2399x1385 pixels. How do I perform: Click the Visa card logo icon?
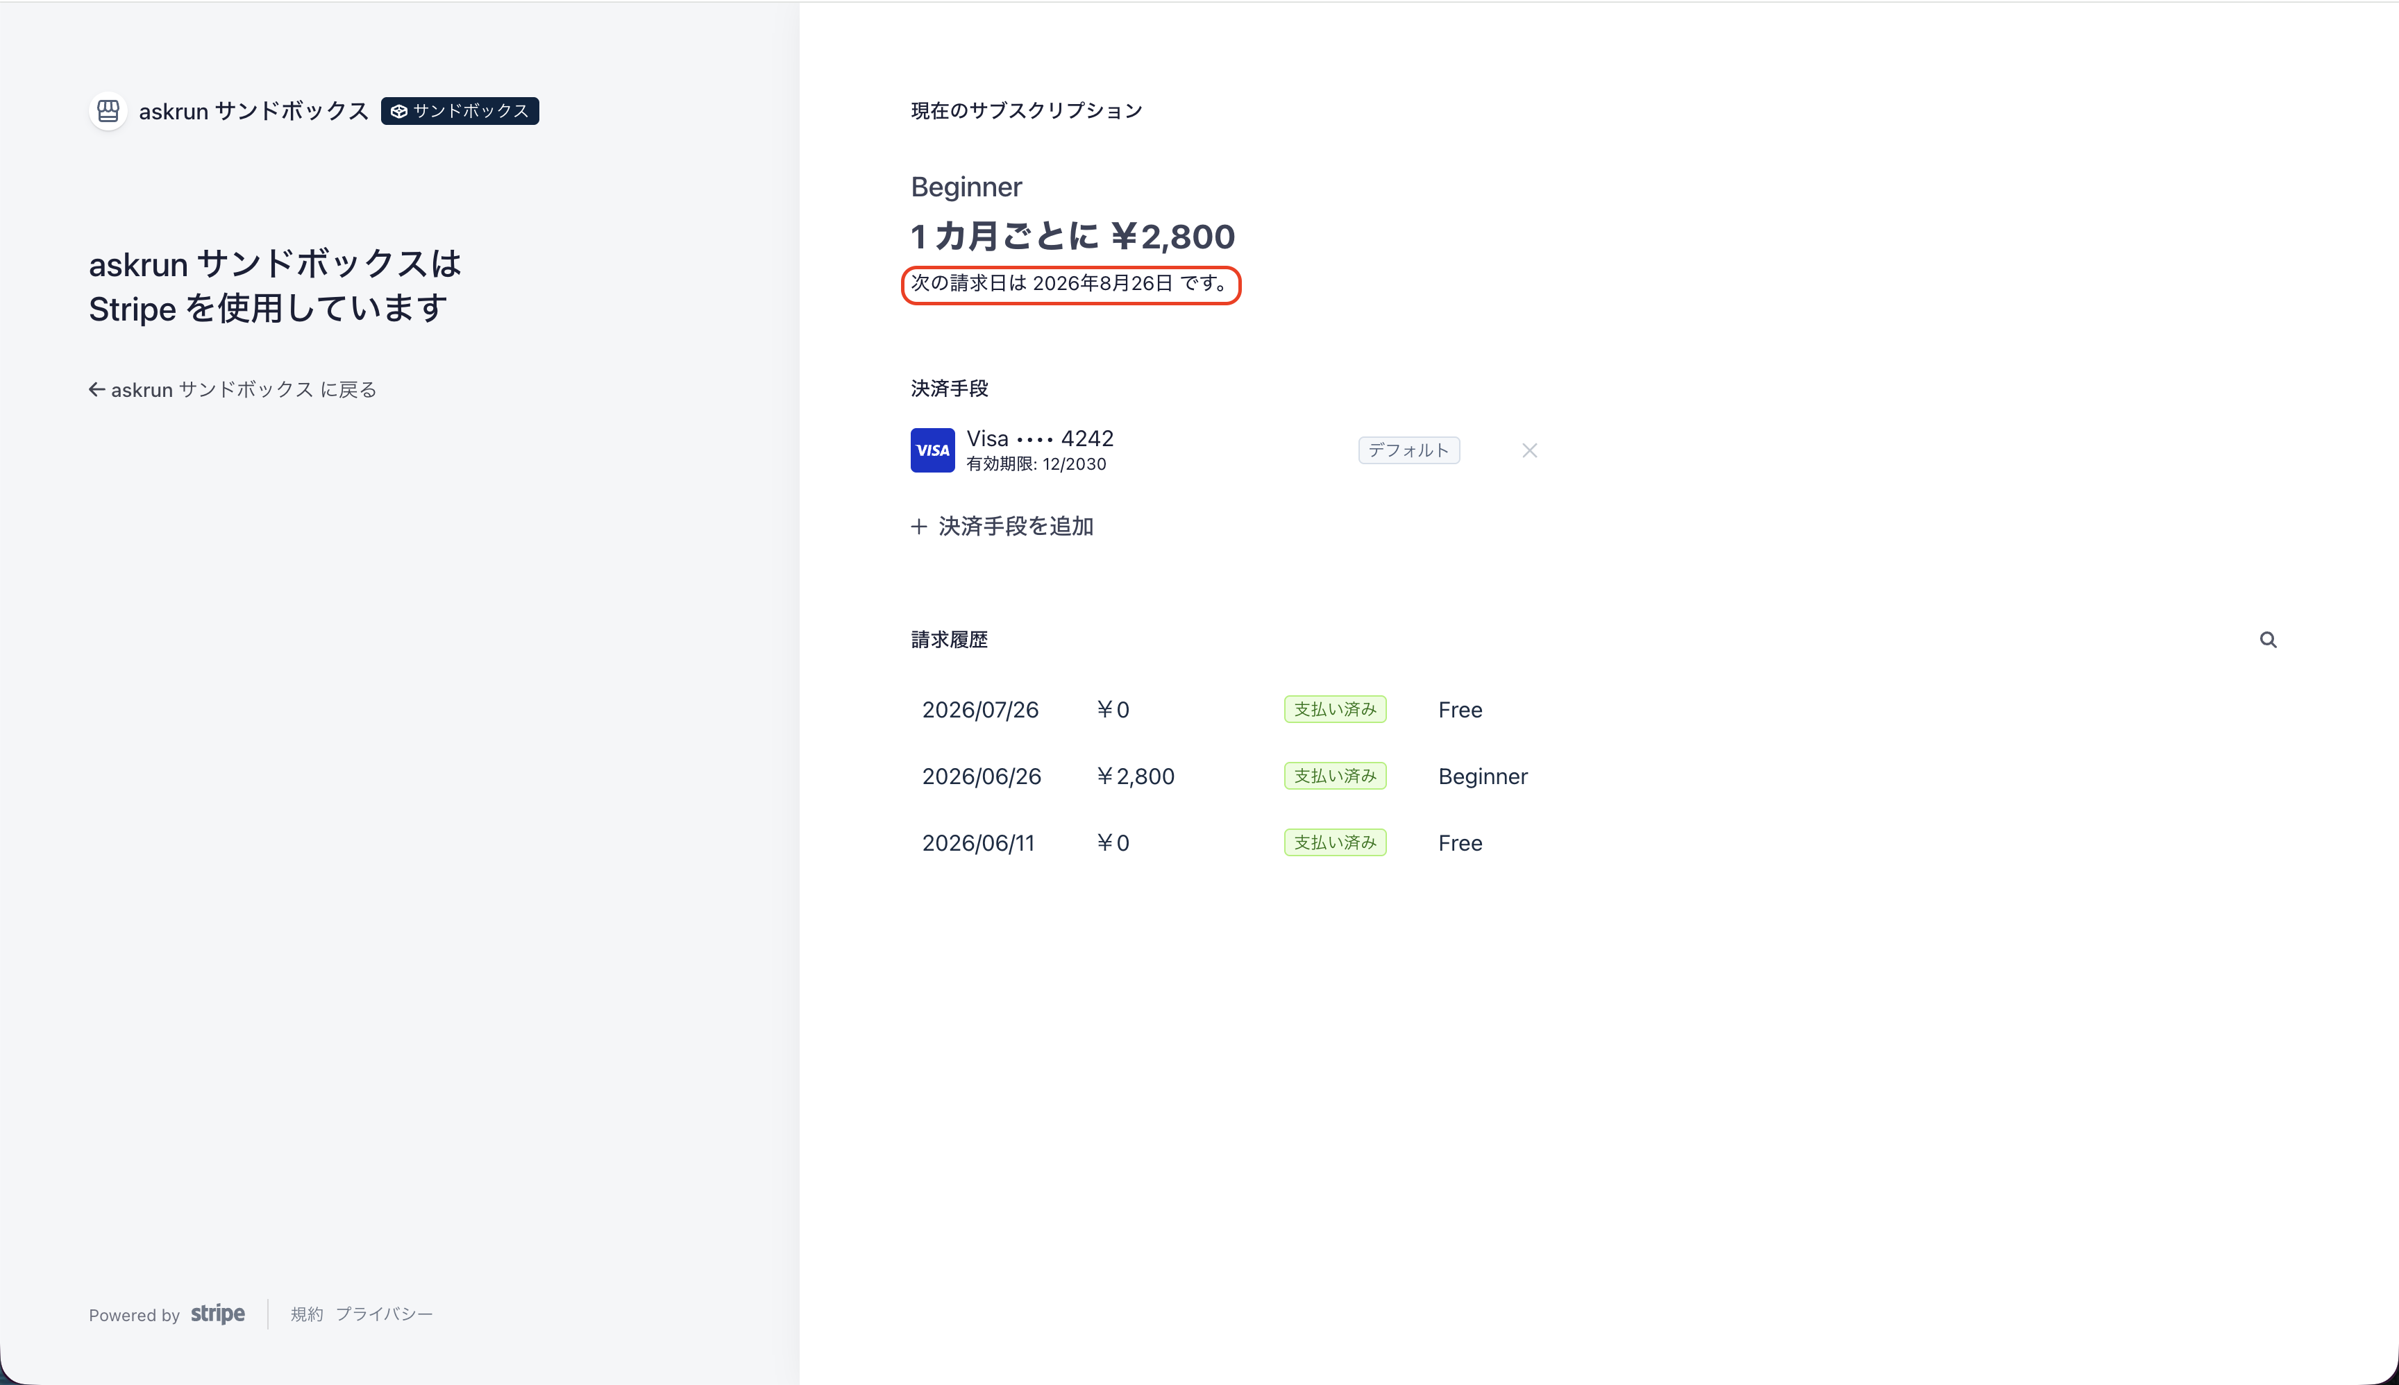pos(932,450)
